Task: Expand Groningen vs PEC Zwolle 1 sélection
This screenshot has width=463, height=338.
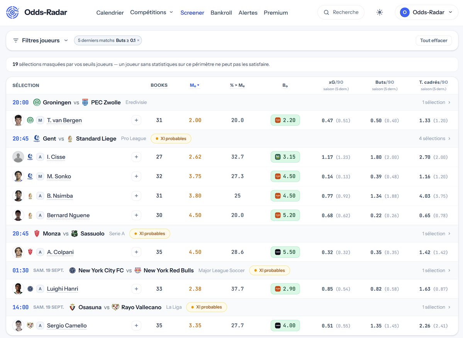Action: (436, 102)
